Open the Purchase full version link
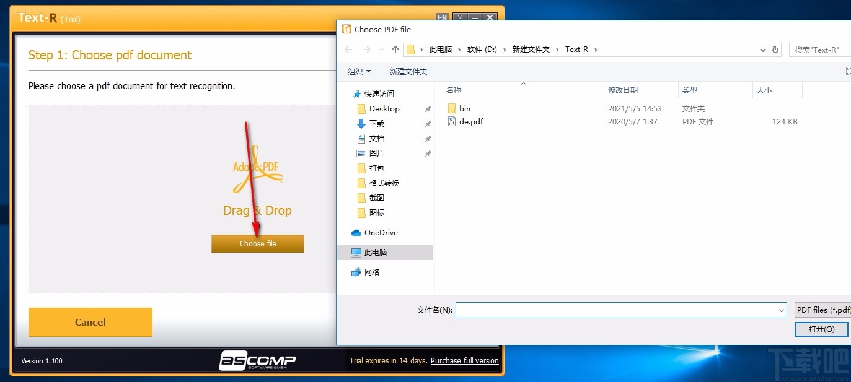This screenshot has width=851, height=382. [x=464, y=361]
